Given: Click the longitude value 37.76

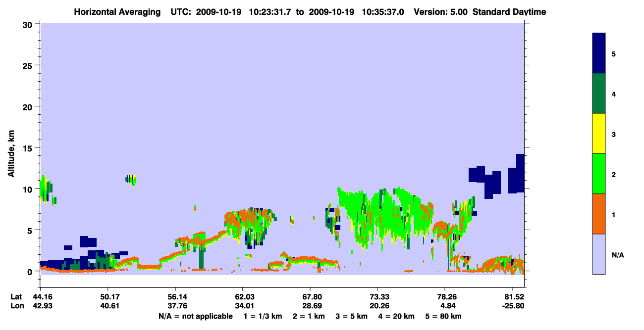Looking at the screenshot, I should (175, 306).
